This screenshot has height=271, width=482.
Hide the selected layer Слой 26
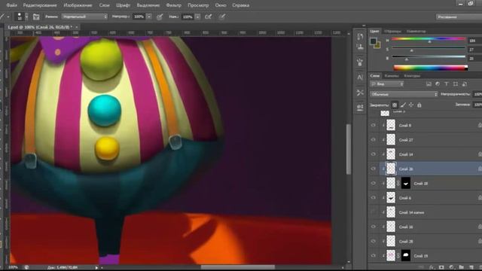[x=374, y=169]
